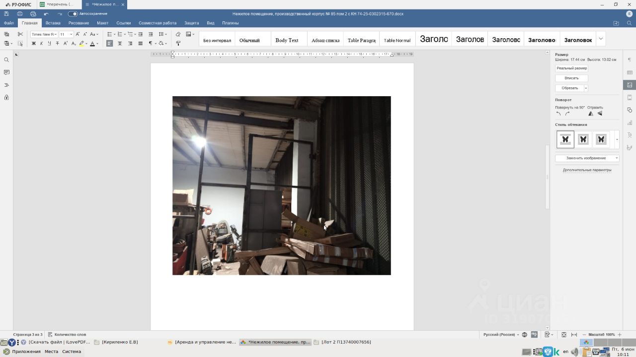Open the Comments panel in left sidebar
The height and width of the screenshot is (357, 636).
(x=6, y=72)
